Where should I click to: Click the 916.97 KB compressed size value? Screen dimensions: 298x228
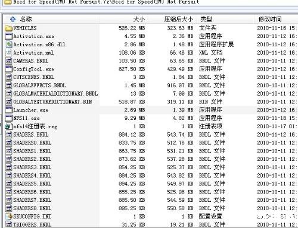click(180, 85)
